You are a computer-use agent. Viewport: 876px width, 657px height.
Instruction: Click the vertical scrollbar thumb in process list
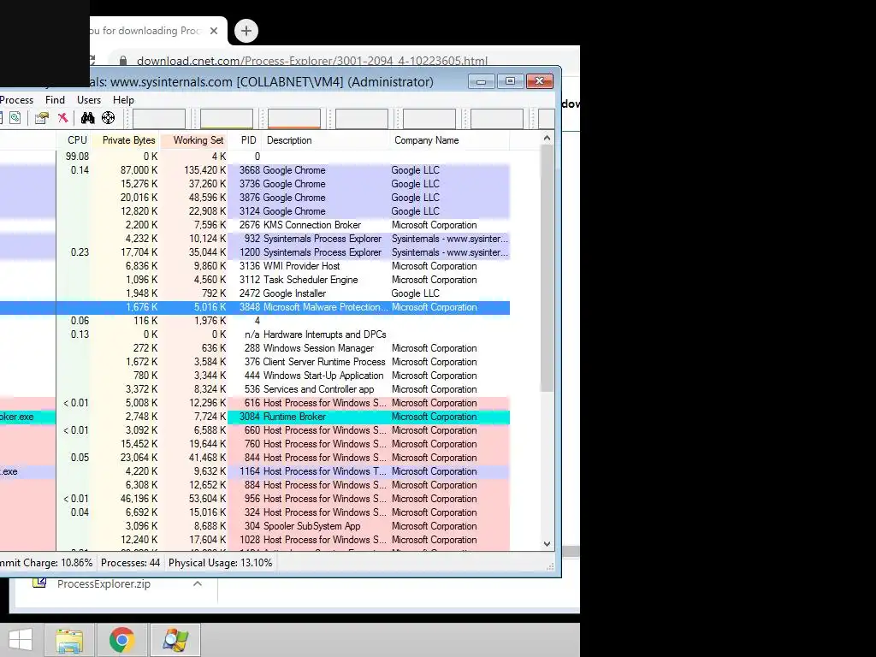547,268
